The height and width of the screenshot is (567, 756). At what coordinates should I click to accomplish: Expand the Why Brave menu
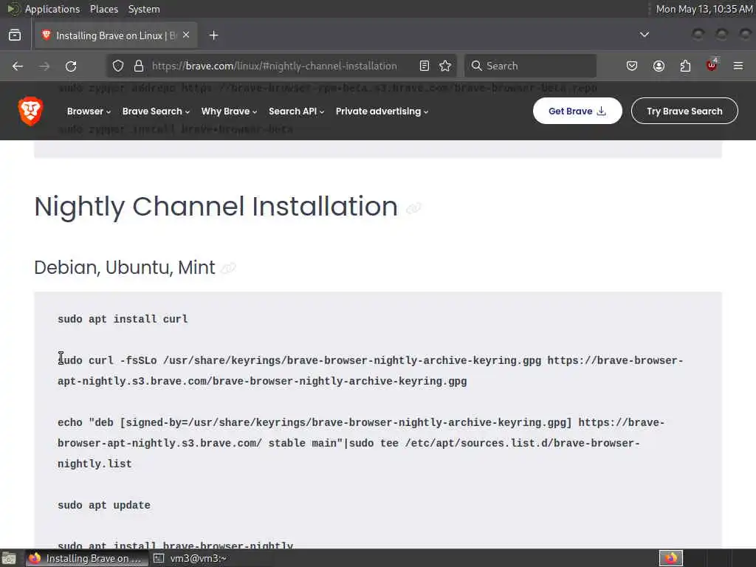tap(229, 111)
